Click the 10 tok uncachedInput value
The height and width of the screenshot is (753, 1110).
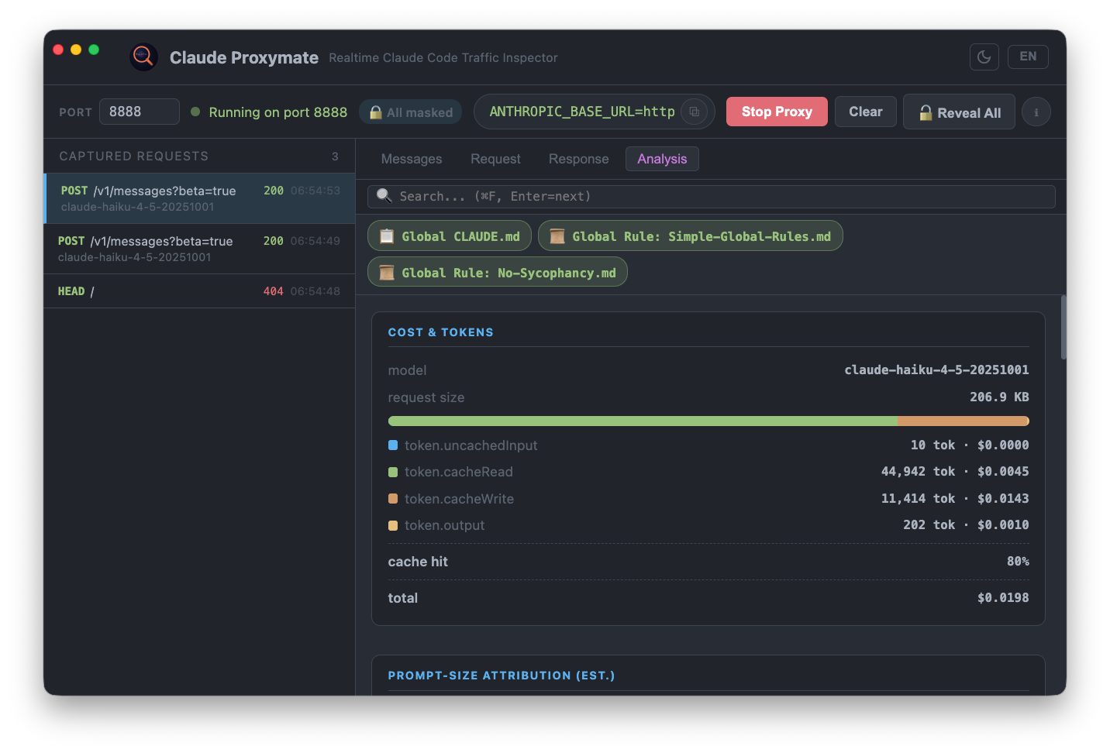932,445
